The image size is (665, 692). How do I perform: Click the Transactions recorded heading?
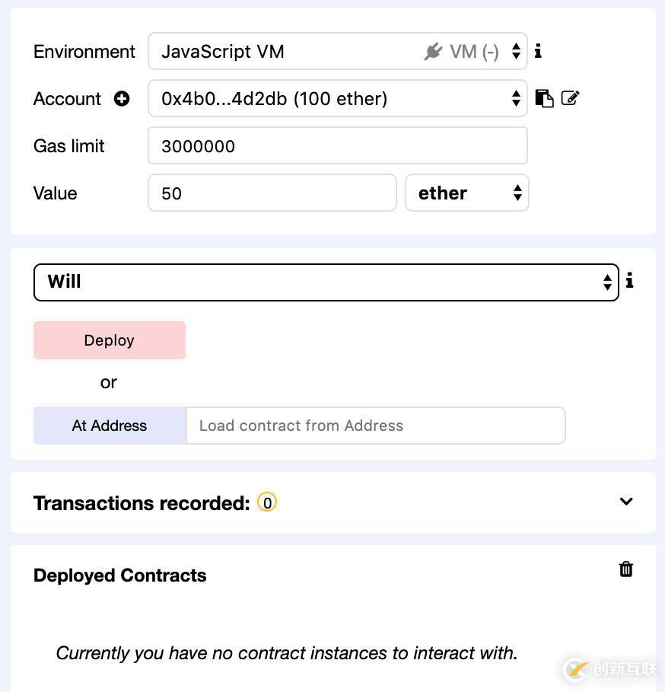pos(142,503)
